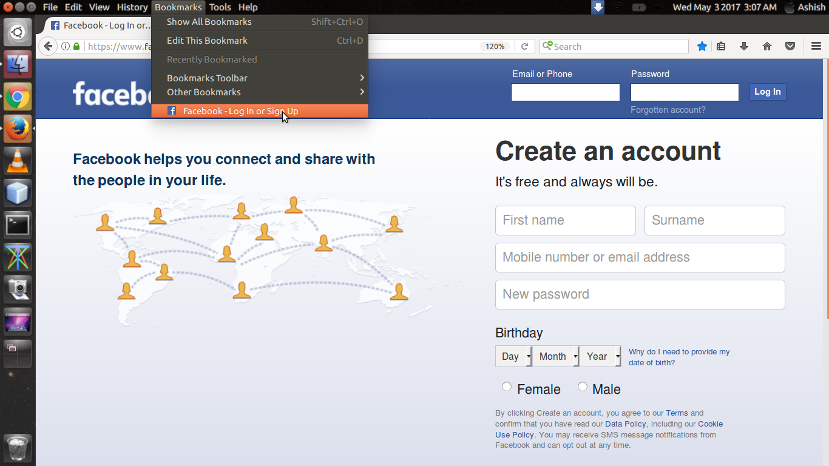Open the Year birthday dropdown

pyautogui.click(x=600, y=356)
